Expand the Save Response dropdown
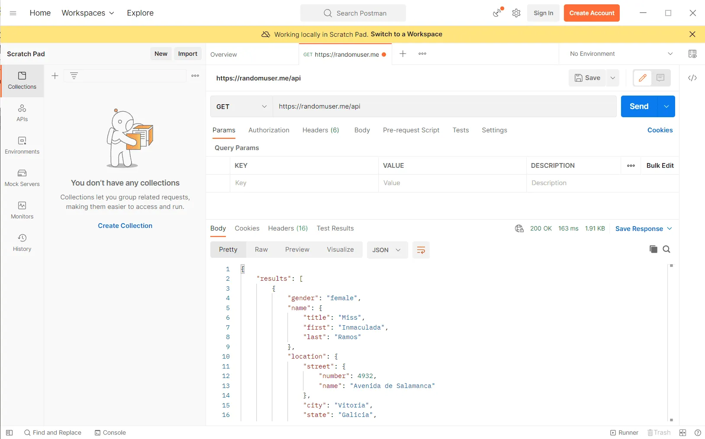Image resolution: width=705 pixels, height=439 pixels. [644, 229]
